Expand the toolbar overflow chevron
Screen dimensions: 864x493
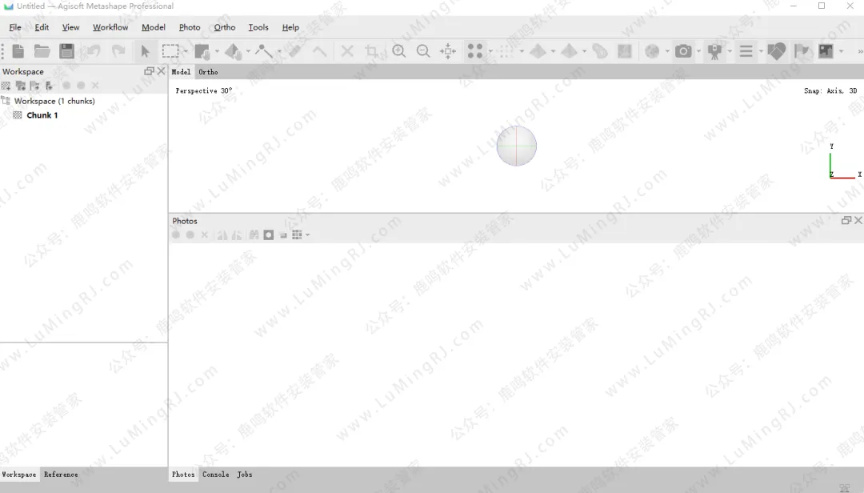(x=859, y=51)
